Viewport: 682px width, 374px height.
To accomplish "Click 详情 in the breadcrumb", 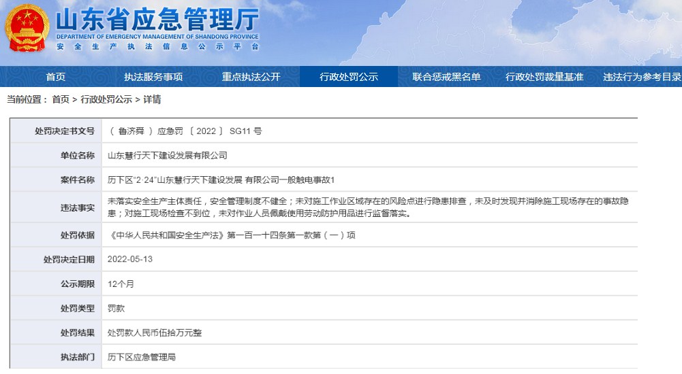I will coord(152,99).
